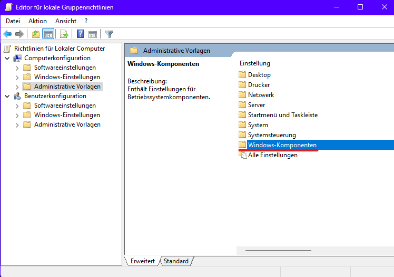Expand Administrative Vorlagen under Computerkonfiguration

[x=17, y=87]
